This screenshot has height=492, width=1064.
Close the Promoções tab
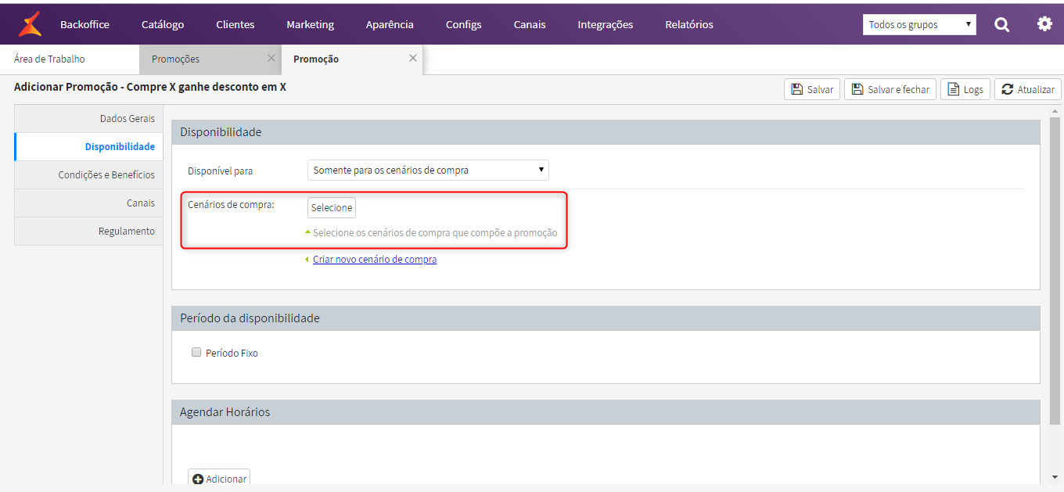[x=271, y=58]
